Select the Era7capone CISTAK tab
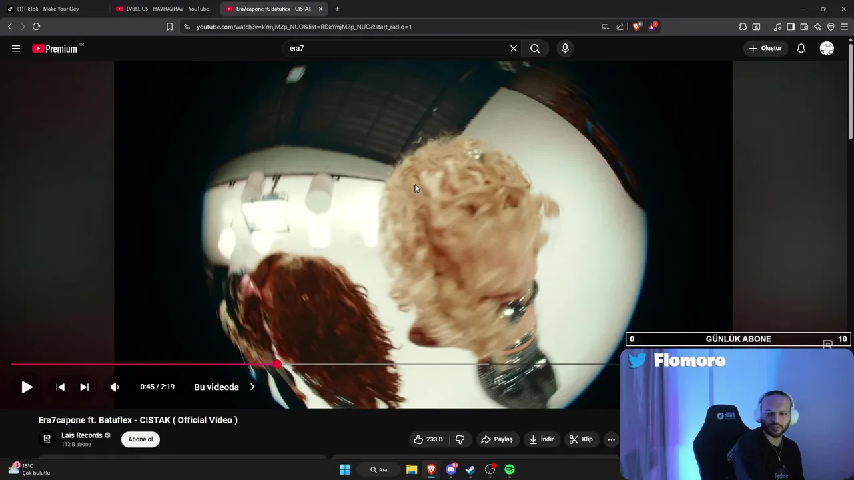This screenshot has height=480, width=854. pos(274,9)
